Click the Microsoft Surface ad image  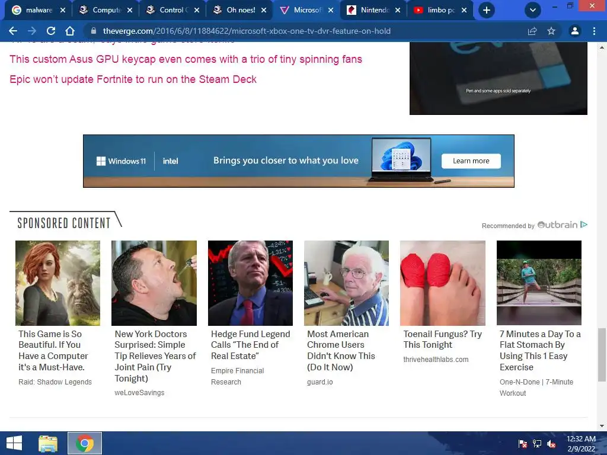coord(498,78)
